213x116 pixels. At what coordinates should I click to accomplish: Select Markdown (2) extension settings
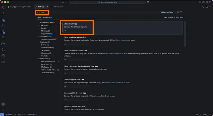click(x=46, y=67)
